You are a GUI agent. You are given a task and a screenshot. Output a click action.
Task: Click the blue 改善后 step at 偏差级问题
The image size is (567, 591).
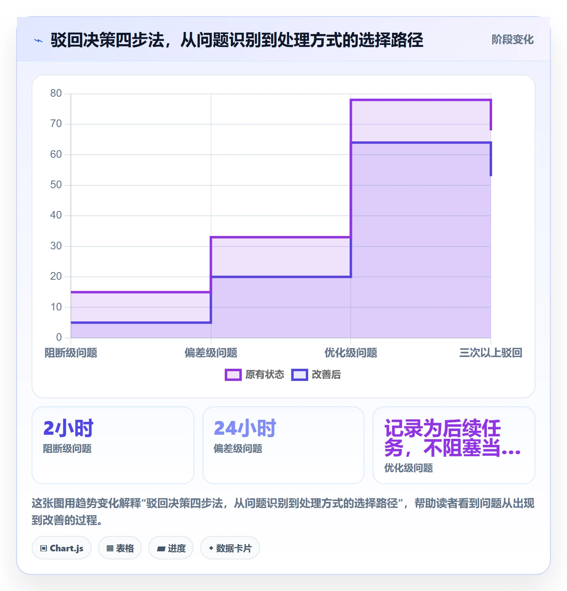[281, 277]
